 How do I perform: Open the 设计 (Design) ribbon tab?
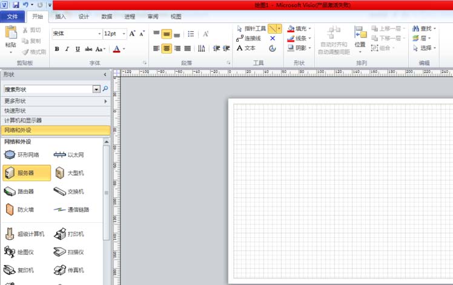pos(84,16)
